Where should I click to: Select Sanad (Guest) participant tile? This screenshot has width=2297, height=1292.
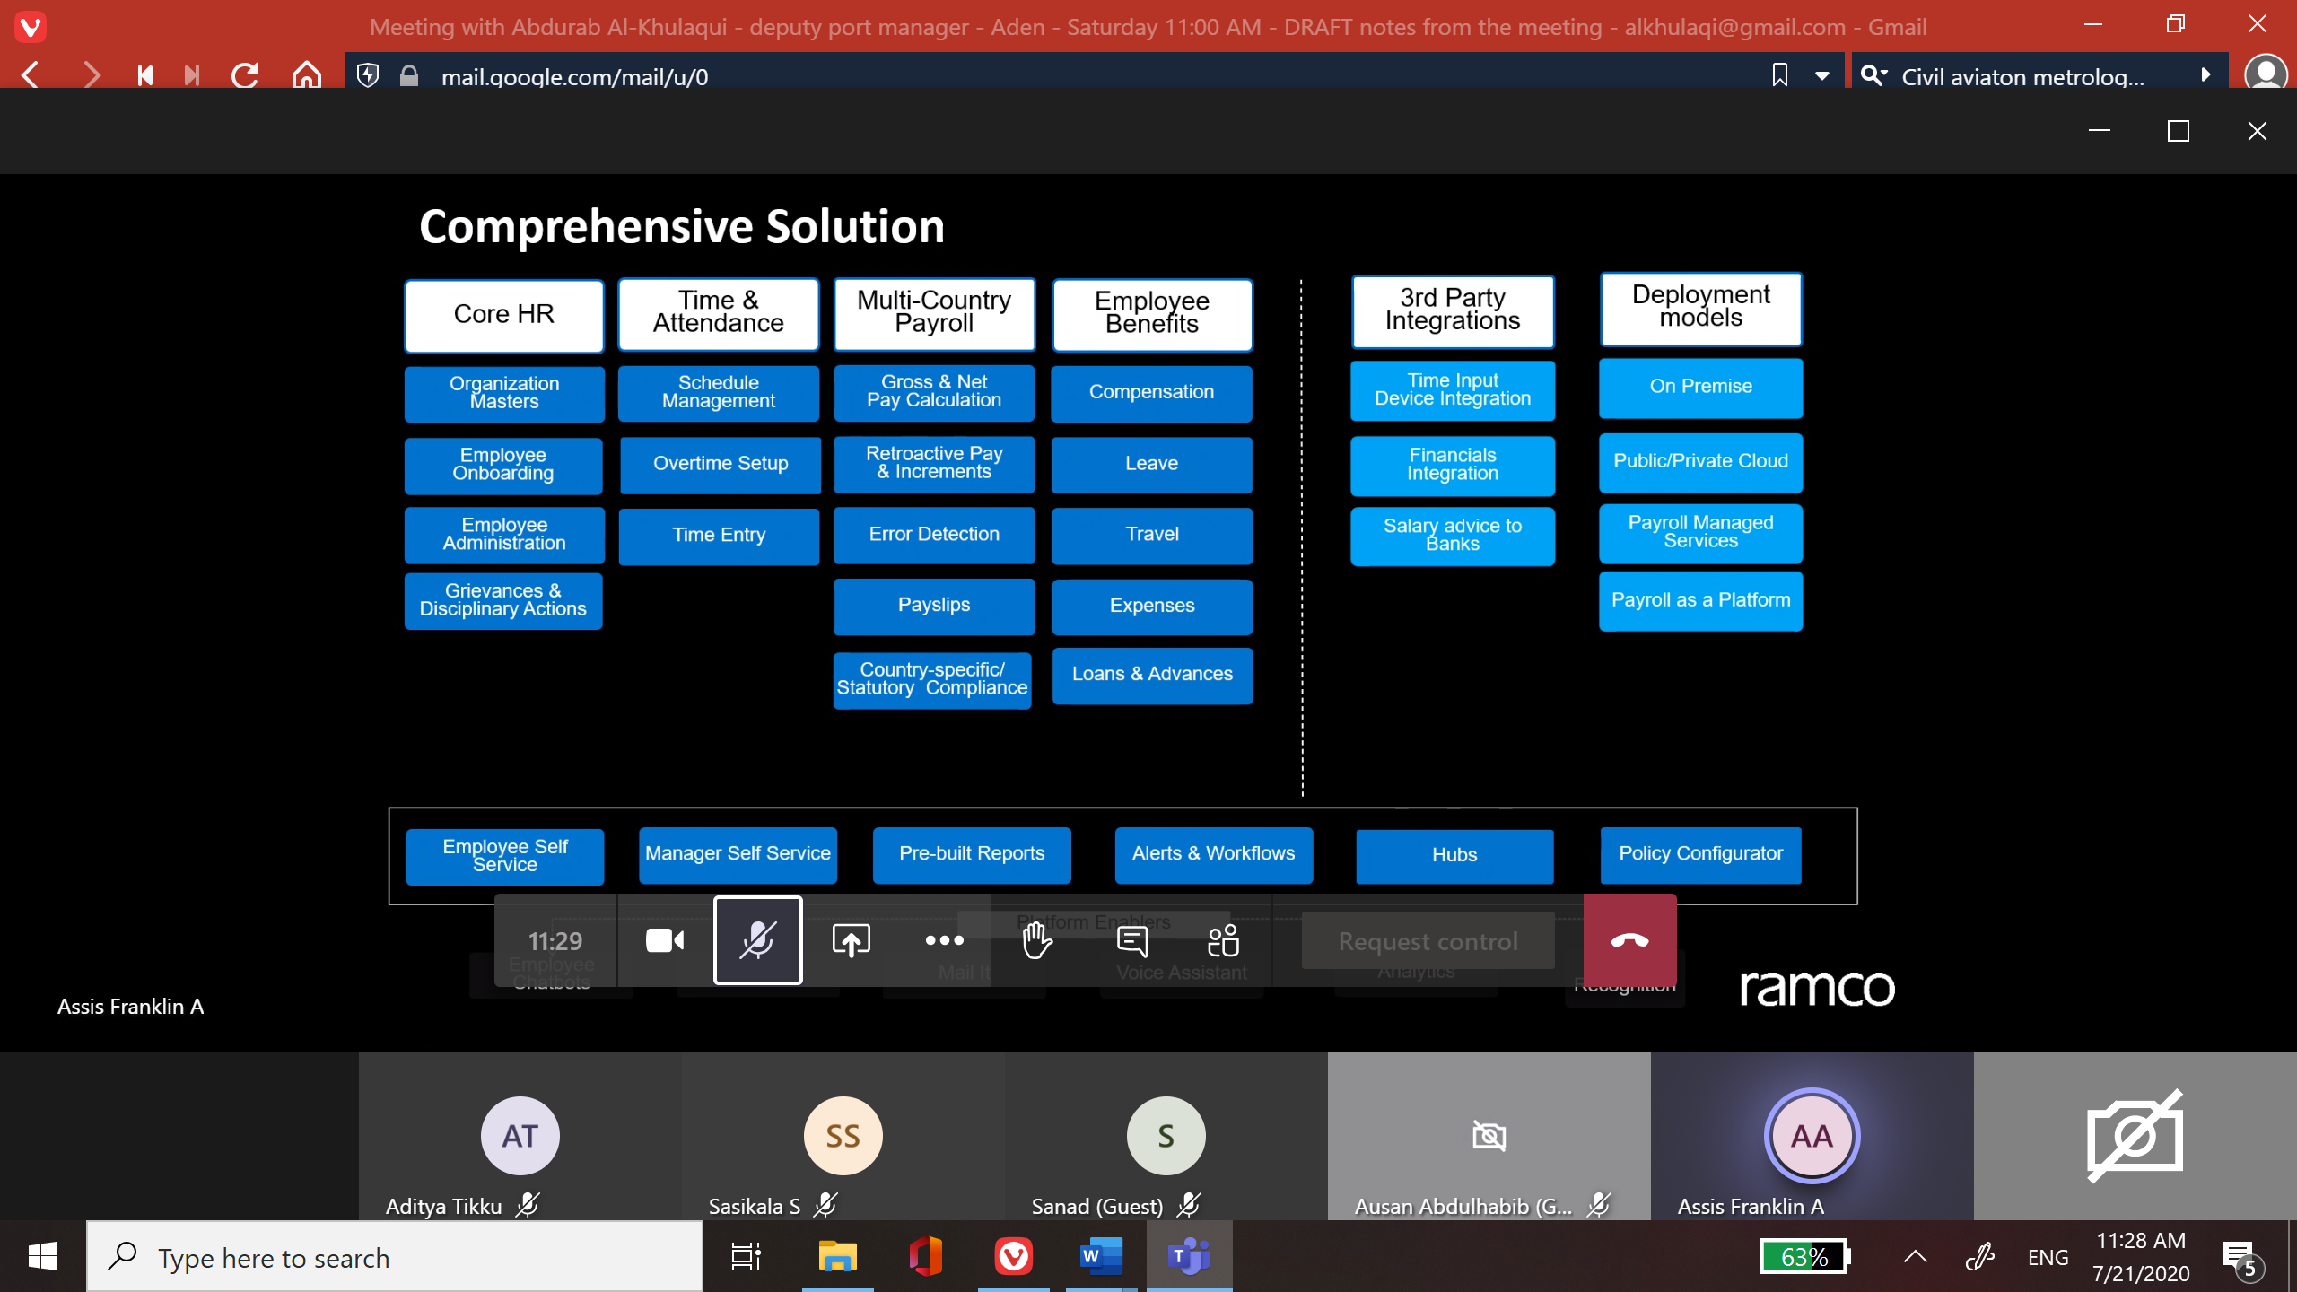[x=1166, y=1136]
